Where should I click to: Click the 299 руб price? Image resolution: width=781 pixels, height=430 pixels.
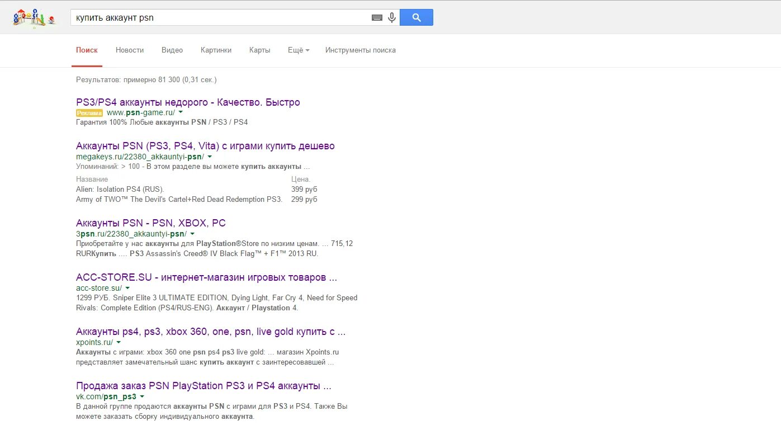[304, 199]
